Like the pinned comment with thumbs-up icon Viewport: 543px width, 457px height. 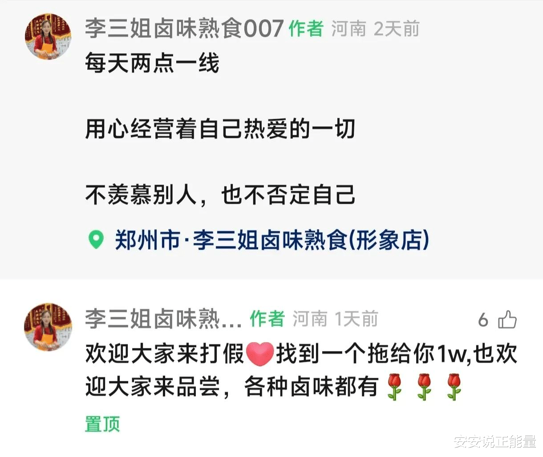coord(507,319)
